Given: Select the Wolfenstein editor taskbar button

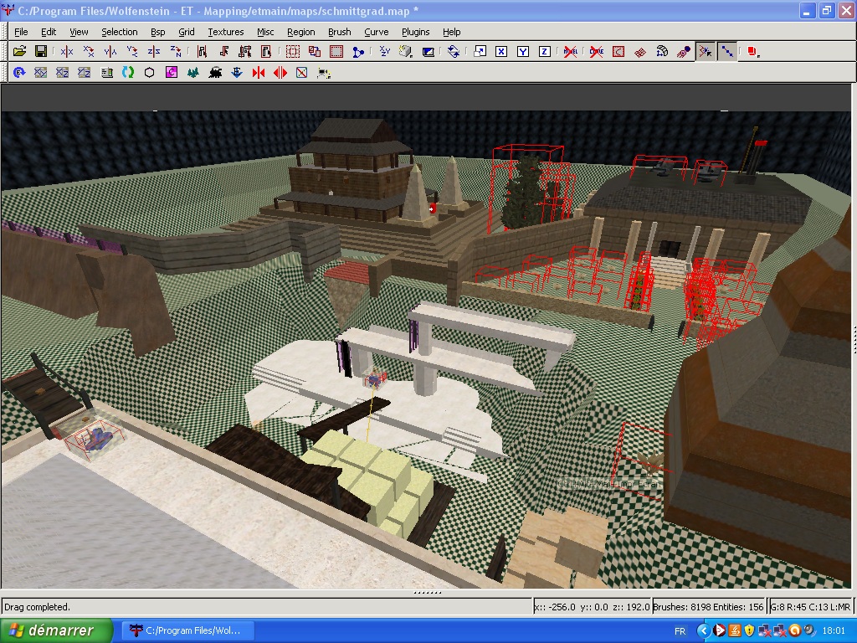Looking at the screenshot, I should point(188,630).
